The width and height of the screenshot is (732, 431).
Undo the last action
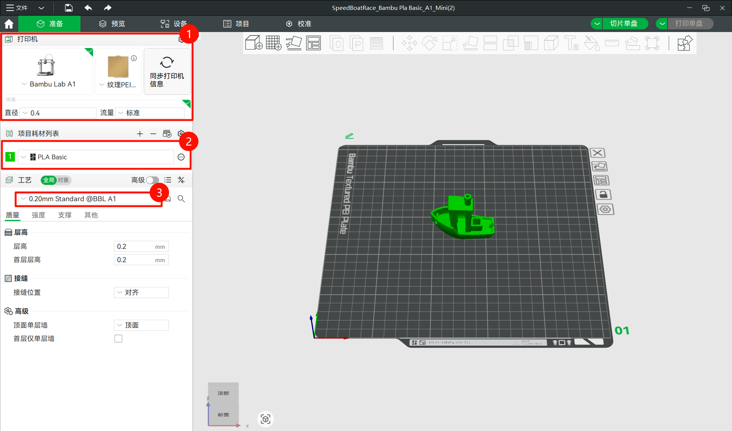(x=88, y=8)
